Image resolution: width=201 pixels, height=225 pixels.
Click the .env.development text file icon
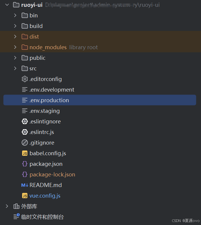tap(25, 90)
